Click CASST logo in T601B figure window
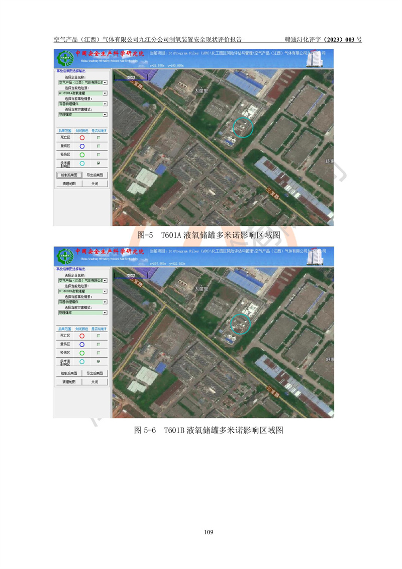Image resolution: width=402 pixels, height=569 pixels. [x=65, y=255]
